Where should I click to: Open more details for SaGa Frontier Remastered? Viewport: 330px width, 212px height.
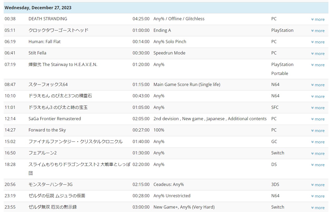pos(318,119)
